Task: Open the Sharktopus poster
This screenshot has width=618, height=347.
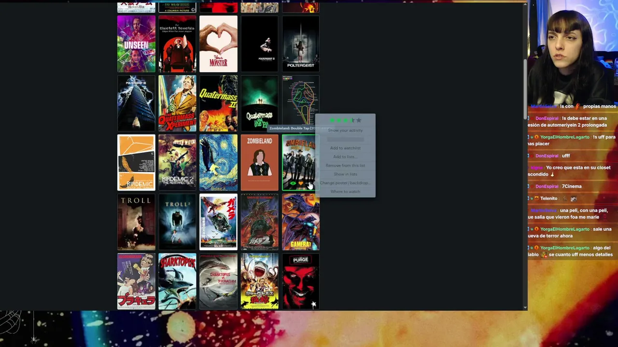Action: click(x=177, y=281)
